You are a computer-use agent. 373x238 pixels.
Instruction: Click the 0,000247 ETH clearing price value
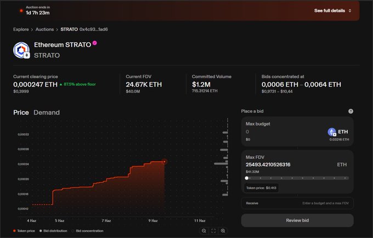coord(36,84)
